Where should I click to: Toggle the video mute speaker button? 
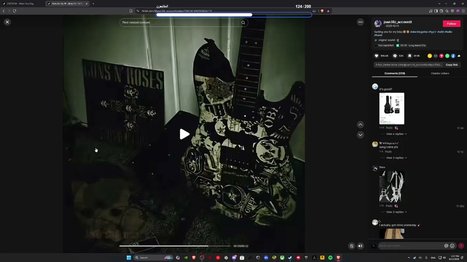click(360, 246)
